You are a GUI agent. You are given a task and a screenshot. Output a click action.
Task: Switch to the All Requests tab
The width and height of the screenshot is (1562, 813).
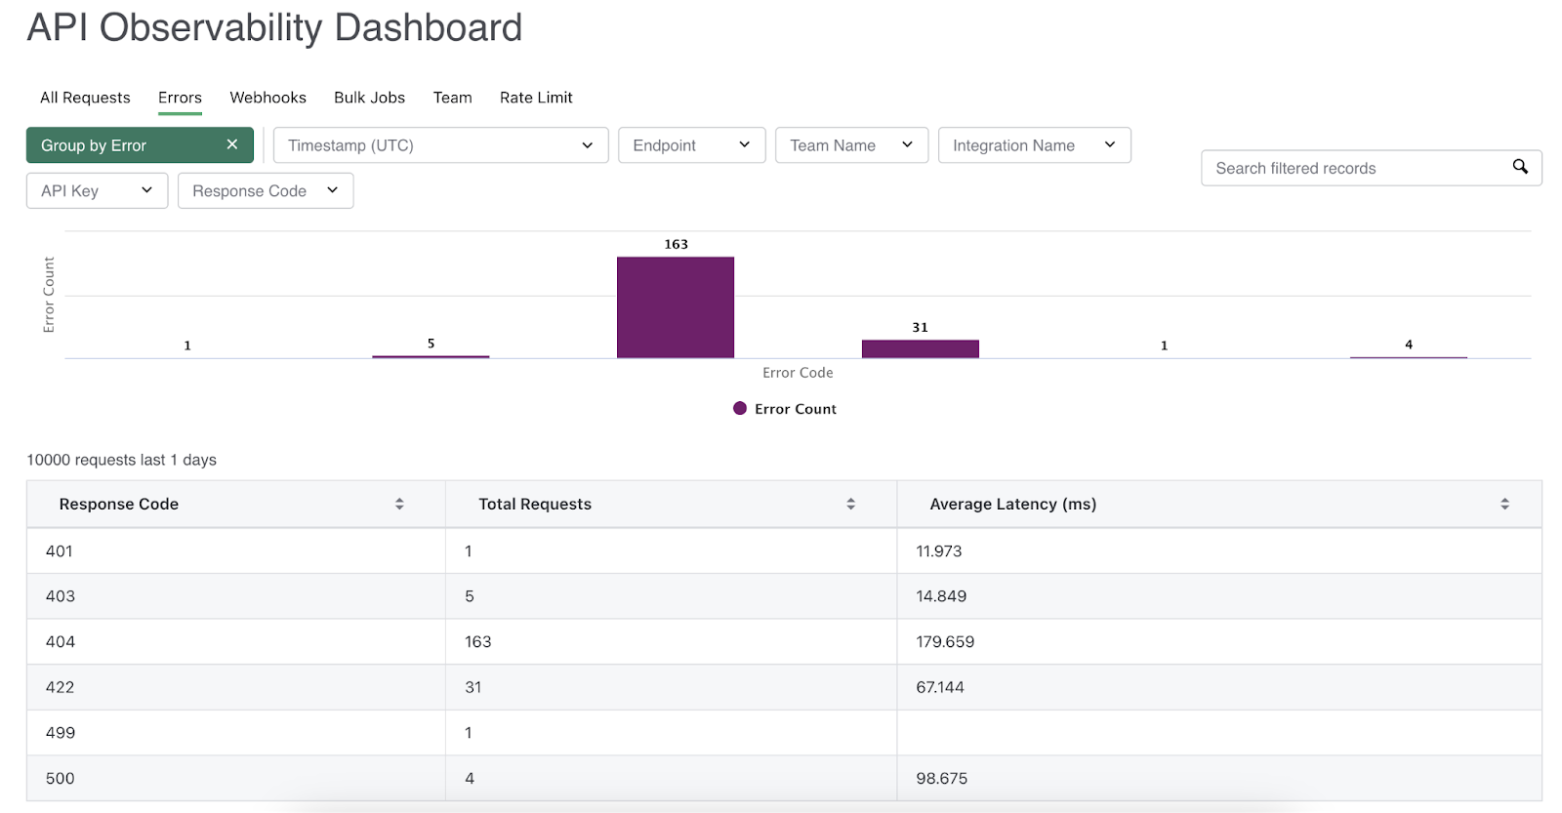(x=85, y=98)
